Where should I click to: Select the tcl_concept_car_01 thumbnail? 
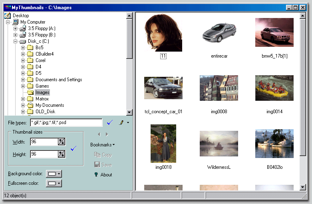(163, 88)
